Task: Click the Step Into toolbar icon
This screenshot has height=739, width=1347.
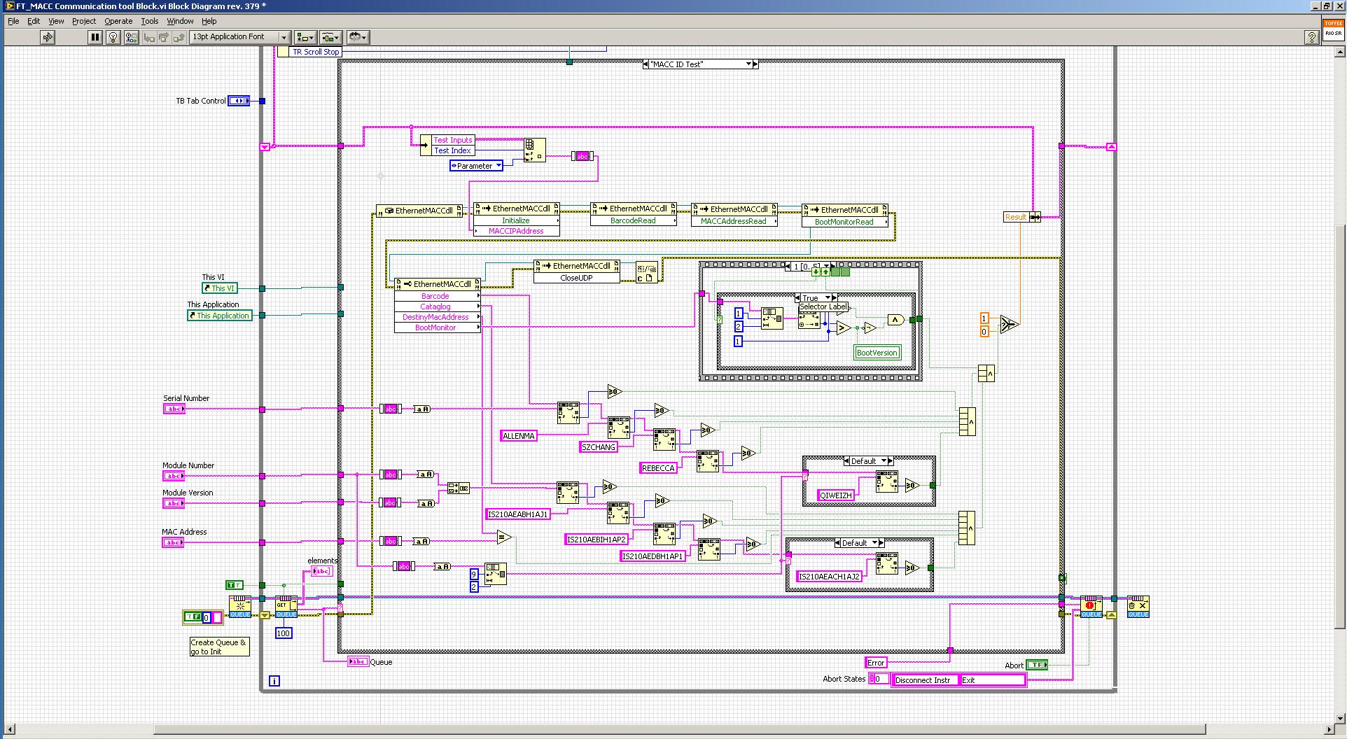Action: (x=149, y=37)
